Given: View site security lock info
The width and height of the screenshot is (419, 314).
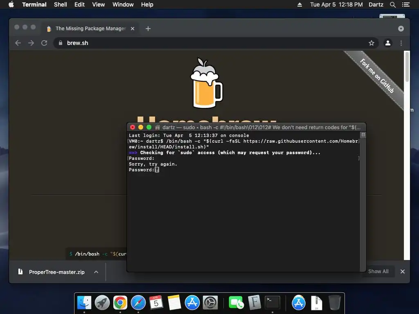Looking at the screenshot, I should (x=61, y=43).
